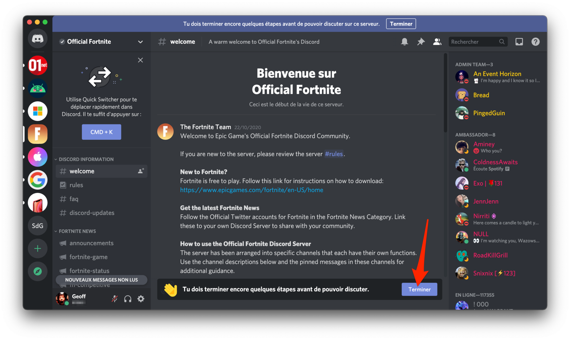Toggle headphones deafen icon
This screenshot has height=340, width=570.
[x=128, y=299]
